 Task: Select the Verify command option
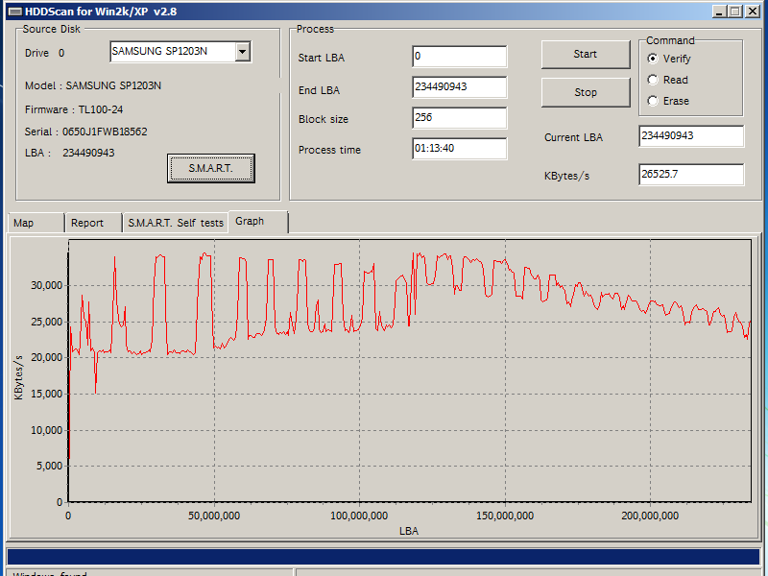(654, 59)
